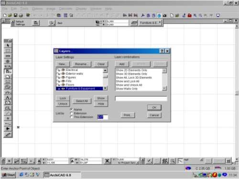Image resolution: width=239 pixels, height=179 pixels.
Task: Click the red tray icon in system tray
Action: (x=215, y=175)
